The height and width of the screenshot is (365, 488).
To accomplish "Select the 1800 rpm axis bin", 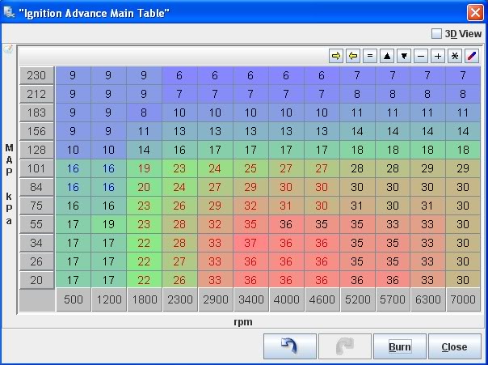I will click(145, 299).
